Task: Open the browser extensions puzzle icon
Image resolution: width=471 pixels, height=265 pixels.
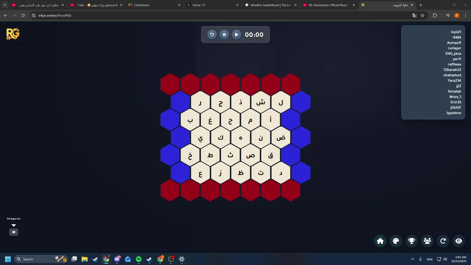Action: pos(435,15)
